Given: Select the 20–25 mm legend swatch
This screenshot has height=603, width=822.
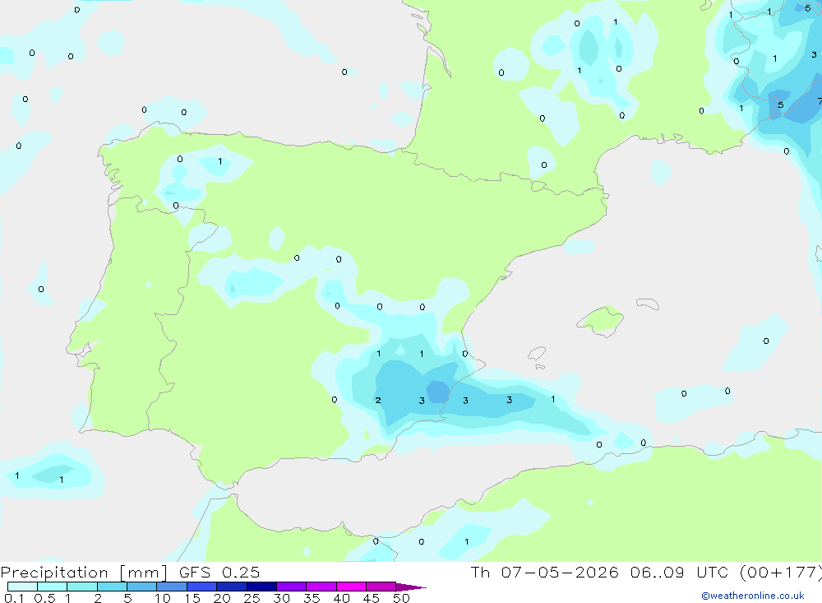Looking at the screenshot, I should coord(232,587).
